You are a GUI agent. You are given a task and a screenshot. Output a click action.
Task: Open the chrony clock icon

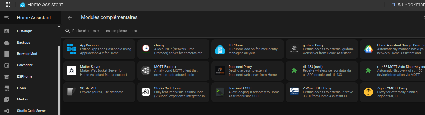click(146, 48)
